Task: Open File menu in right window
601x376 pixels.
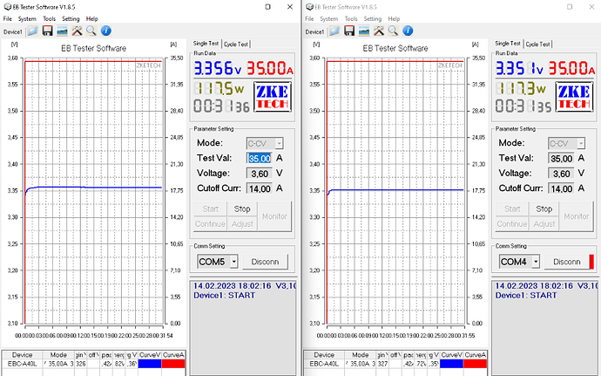Action: pos(309,19)
